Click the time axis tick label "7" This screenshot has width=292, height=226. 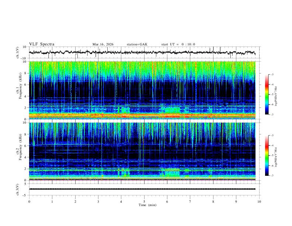(x=190, y=202)
